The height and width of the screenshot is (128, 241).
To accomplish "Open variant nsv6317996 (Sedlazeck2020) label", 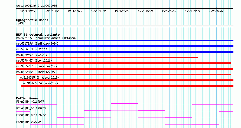I will coord(37,43).
